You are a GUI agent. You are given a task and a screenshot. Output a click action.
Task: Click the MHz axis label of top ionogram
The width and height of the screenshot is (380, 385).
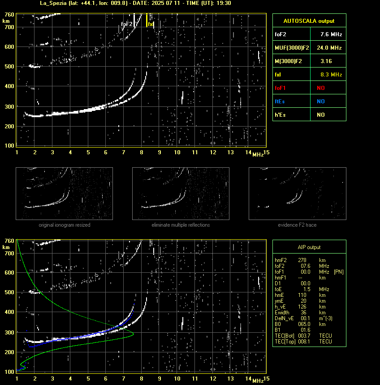click(x=258, y=155)
